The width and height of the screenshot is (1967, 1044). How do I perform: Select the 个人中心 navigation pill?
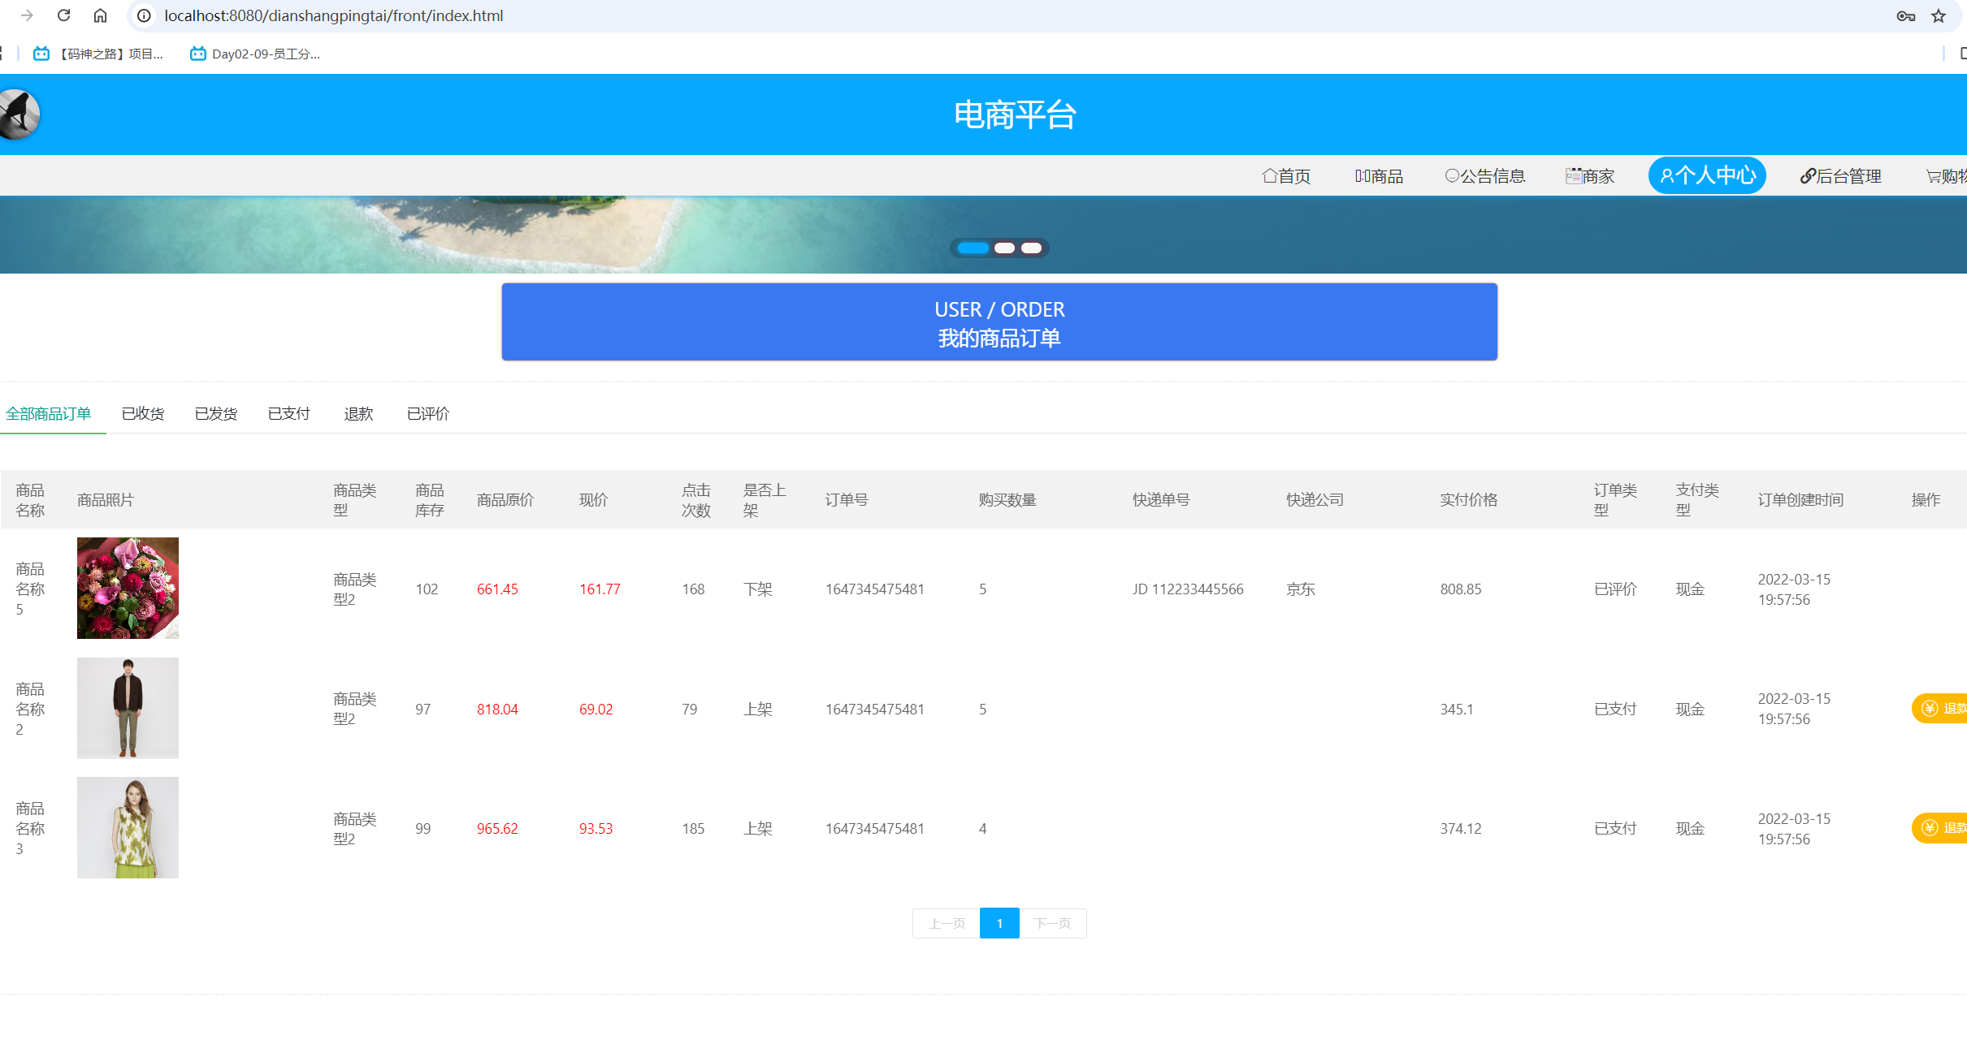click(1706, 175)
